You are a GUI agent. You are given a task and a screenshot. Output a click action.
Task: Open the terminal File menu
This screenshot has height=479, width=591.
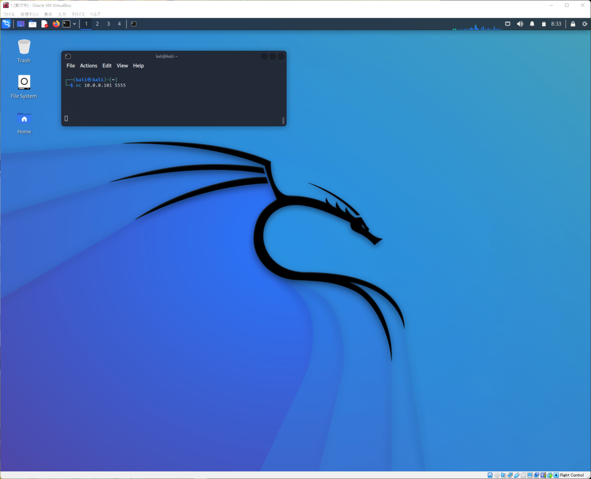point(71,65)
